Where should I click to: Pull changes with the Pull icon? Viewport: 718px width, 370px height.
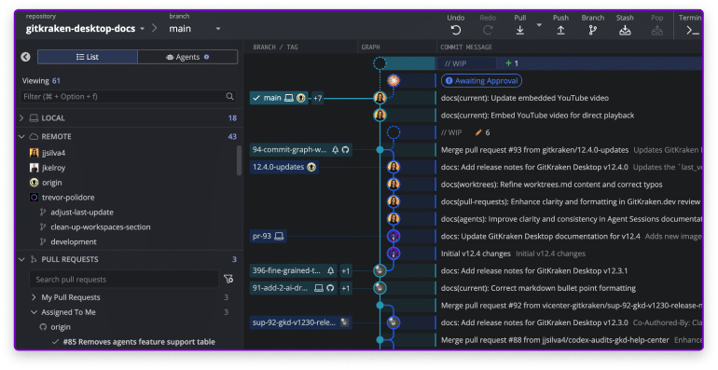(519, 30)
